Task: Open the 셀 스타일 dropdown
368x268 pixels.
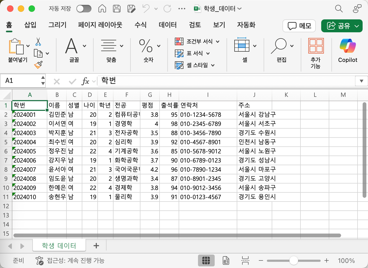Action: pyautogui.click(x=213, y=65)
